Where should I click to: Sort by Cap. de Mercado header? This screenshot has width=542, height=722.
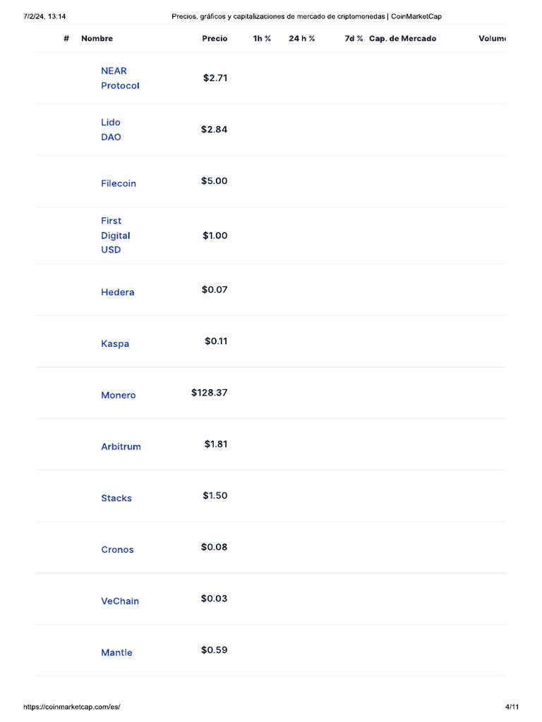pos(402,39)
